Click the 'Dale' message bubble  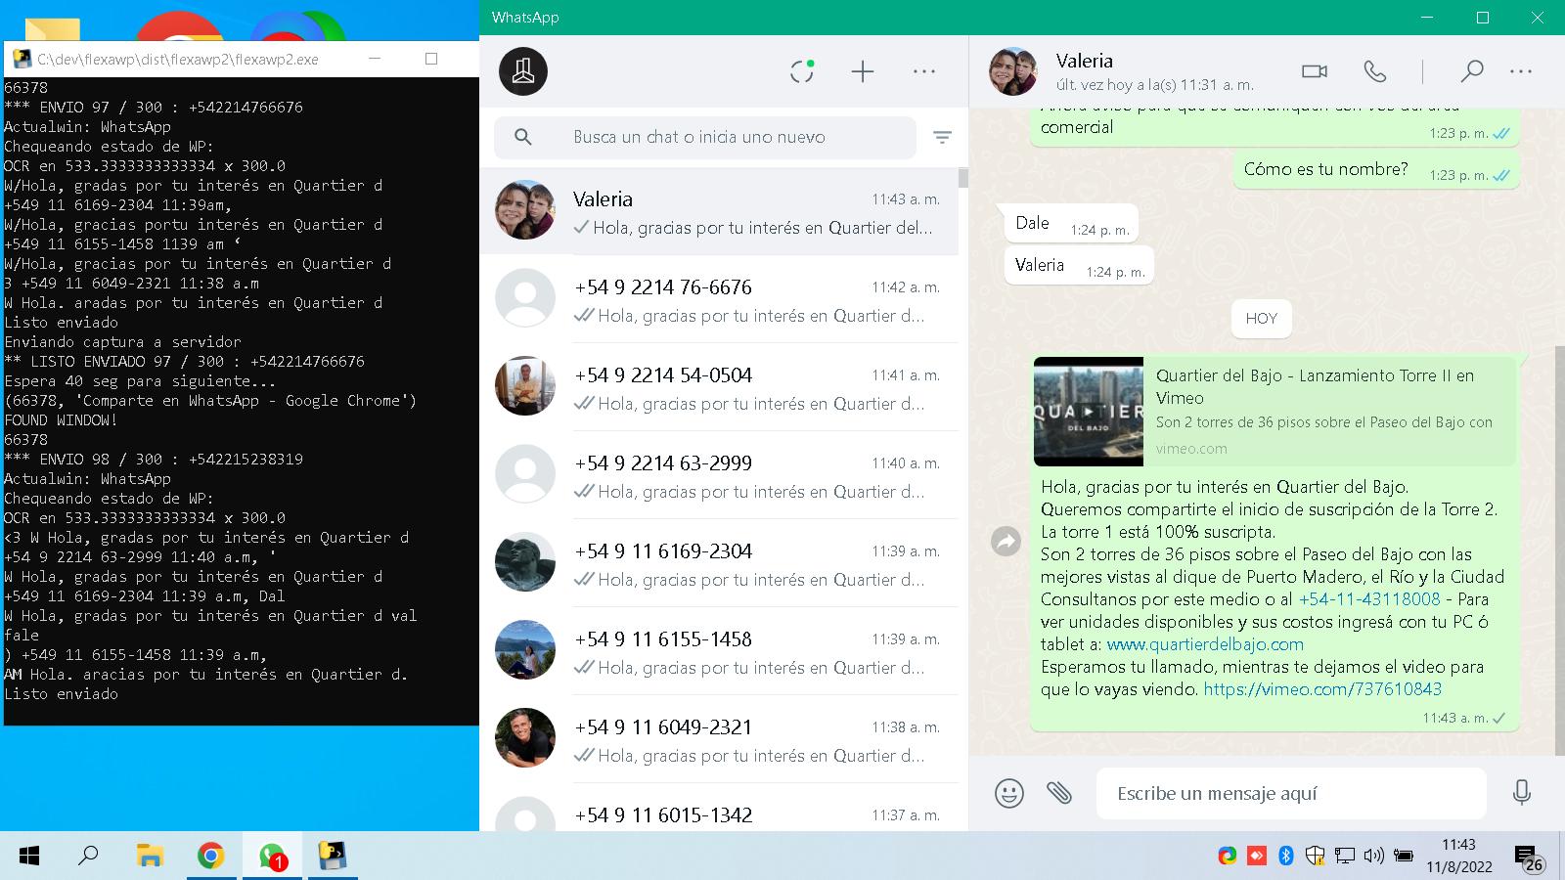pyautogui.click(x=1071, y=224)
